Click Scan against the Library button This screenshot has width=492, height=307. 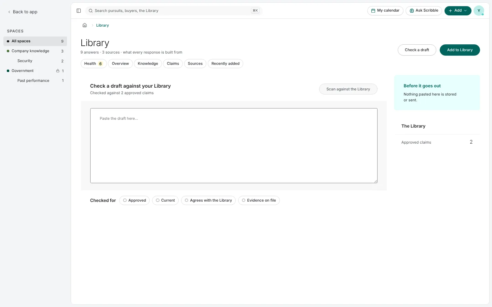[348, 89]
